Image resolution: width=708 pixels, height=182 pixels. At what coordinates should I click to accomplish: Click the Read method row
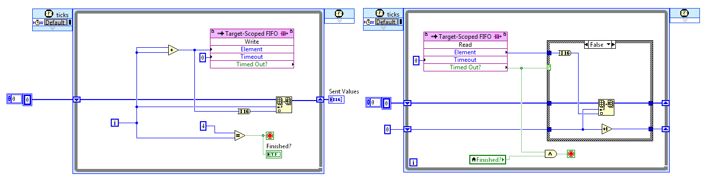[x=466, y=45]
